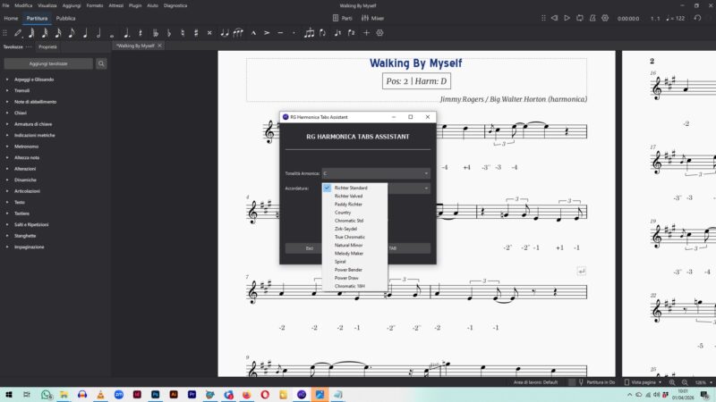Image resolution: width=716 pixels, height=402 pixels.
Task: Close the Walking By Myself score tab
Action: (159, 46)
